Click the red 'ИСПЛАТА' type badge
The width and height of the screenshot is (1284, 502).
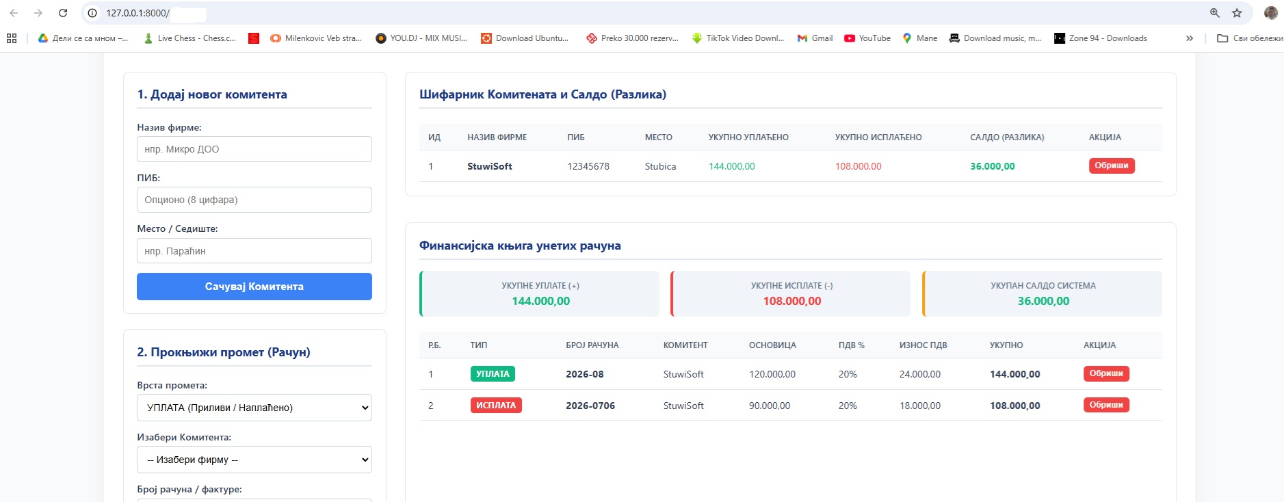coord(496,406)
